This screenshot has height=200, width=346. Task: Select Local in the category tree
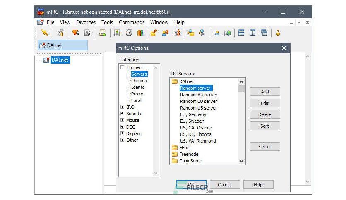[x=136, y=100]
